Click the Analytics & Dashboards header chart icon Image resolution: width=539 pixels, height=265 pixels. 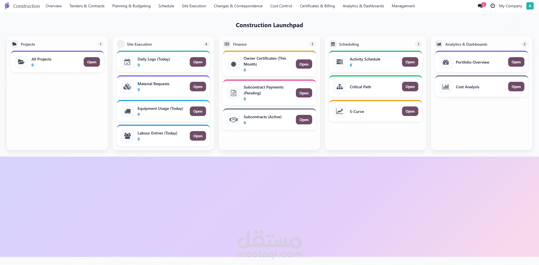coord(439,44)
